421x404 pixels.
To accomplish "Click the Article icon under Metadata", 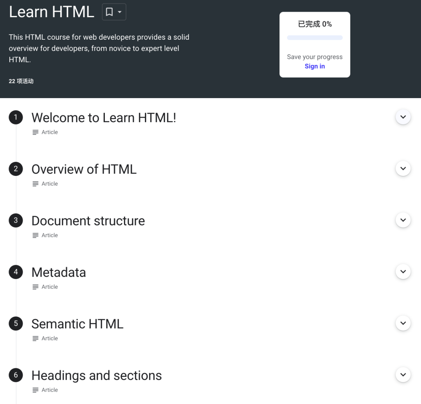I will pos(35,287).
